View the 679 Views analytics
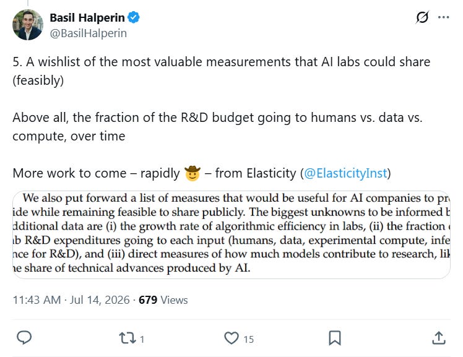Screen dimensions: 463x357 pyautogui.click(x=163, y=300)
